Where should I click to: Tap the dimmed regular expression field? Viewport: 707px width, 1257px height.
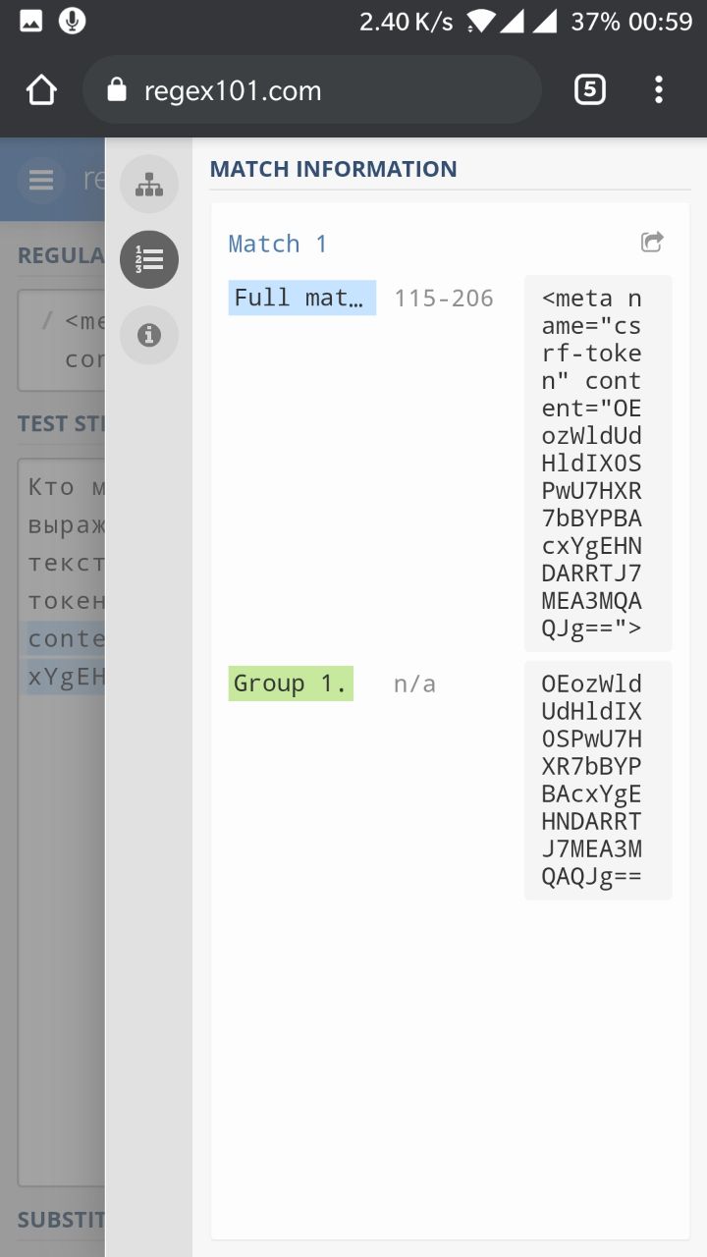[x=61, y=340]
